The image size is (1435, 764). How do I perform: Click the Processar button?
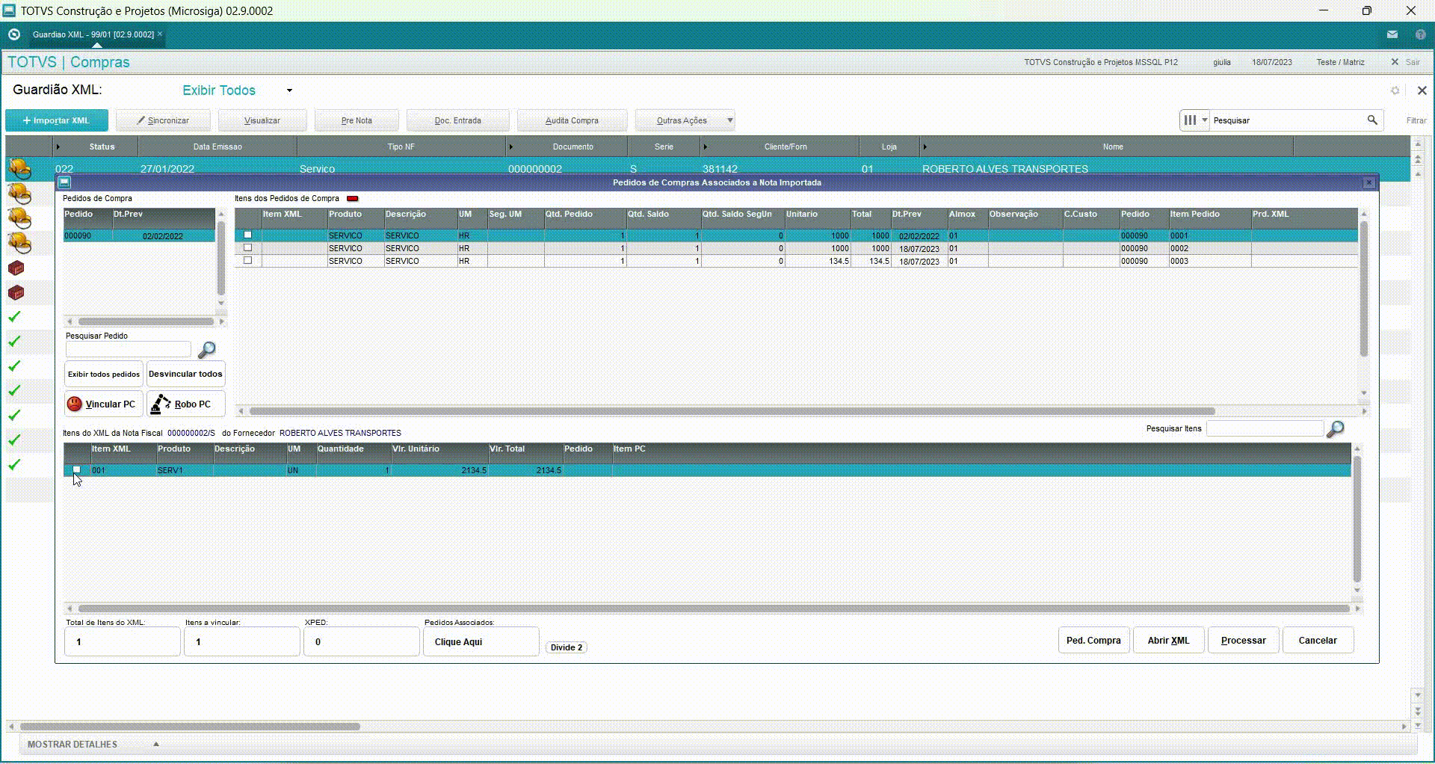tap(1243, 641)
